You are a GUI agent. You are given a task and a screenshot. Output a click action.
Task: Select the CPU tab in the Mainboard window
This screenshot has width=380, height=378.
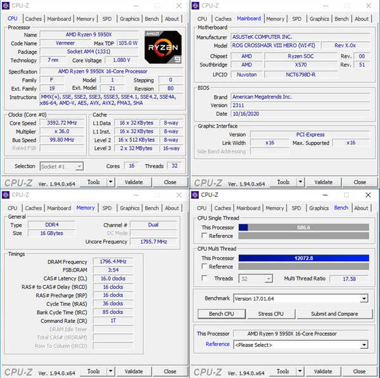[x=202, y=18]
